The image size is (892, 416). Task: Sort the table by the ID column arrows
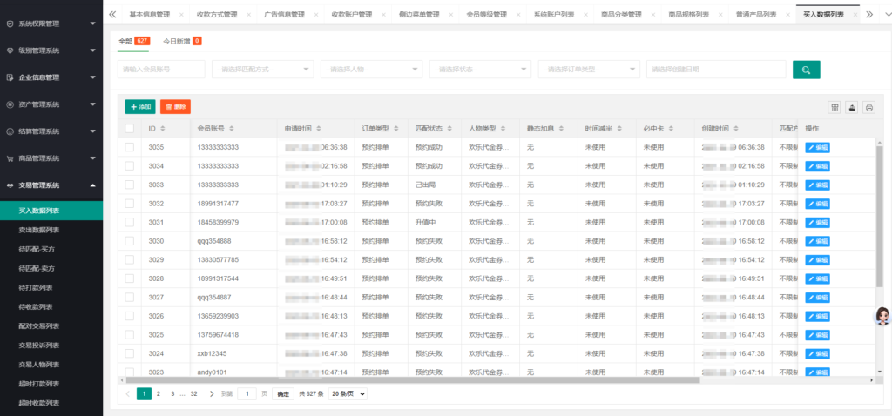tap(163, 129)
